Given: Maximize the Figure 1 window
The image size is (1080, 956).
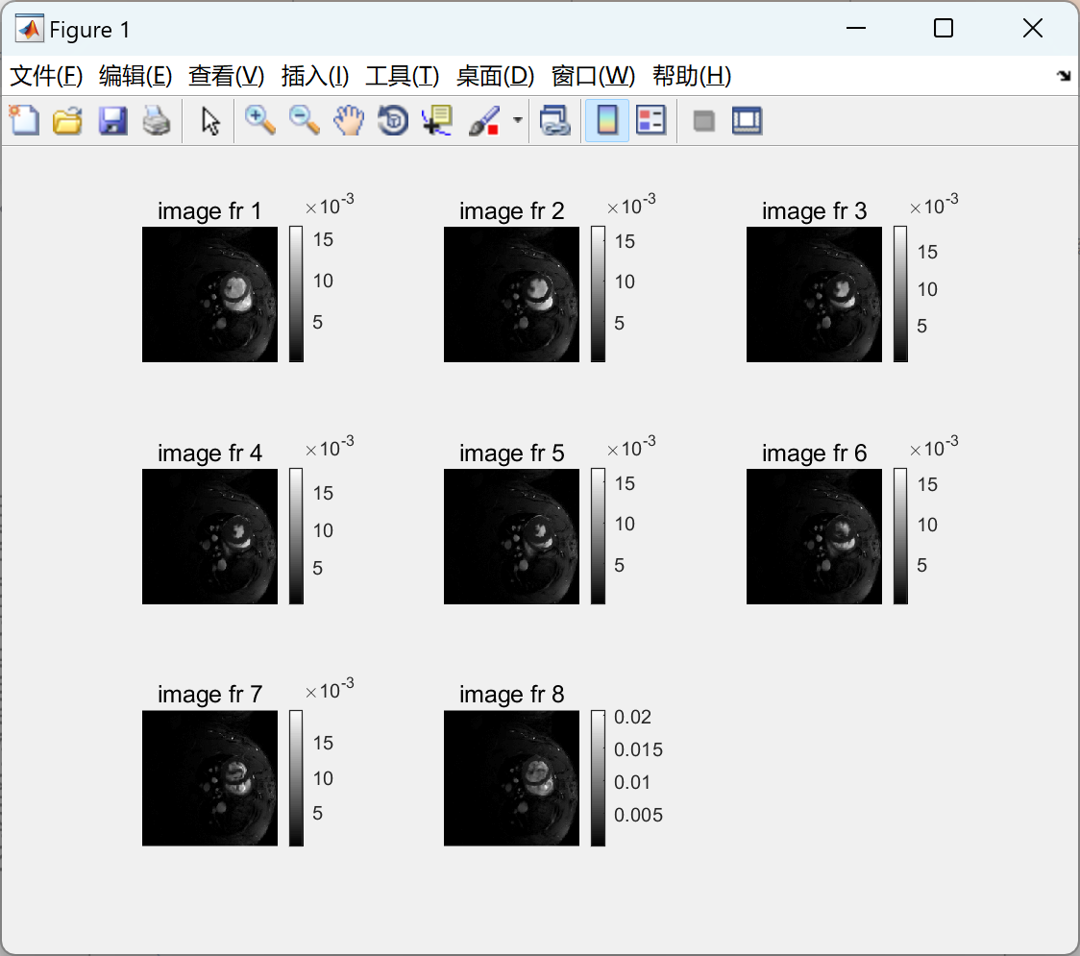Looking at the screenshot, I should click(x=943, y=28).
